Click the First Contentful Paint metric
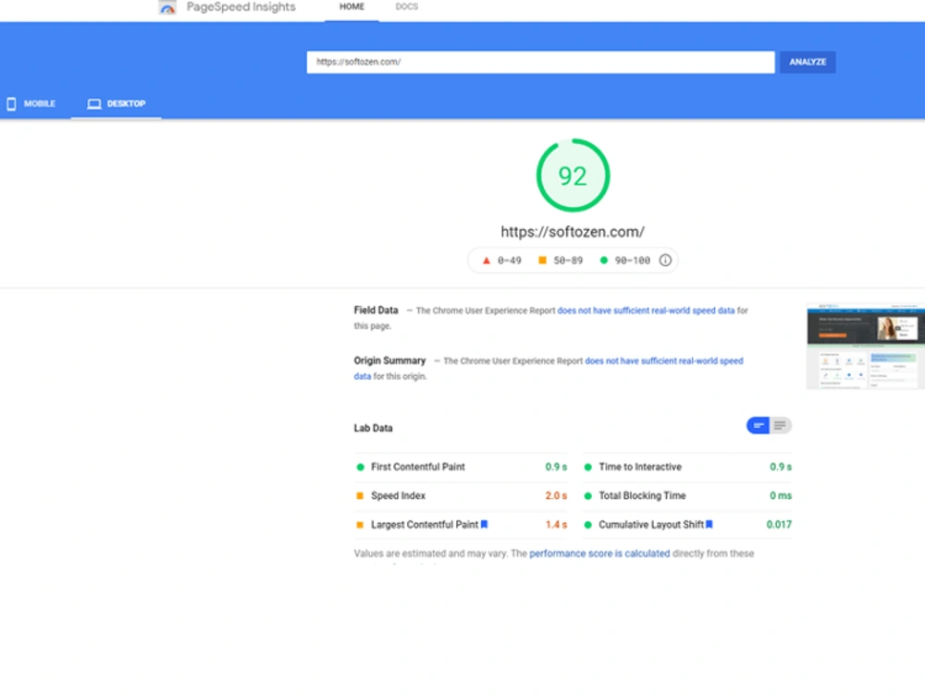 (x=460, y=468)
